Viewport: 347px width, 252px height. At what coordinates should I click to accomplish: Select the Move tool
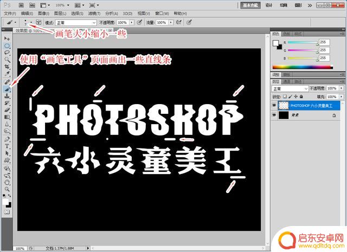click(x=7, y=38)
